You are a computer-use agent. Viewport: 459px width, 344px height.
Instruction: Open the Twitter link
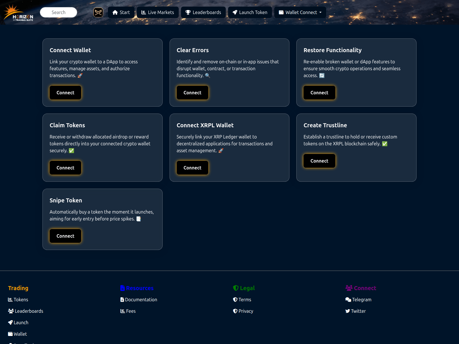[355, 311]
